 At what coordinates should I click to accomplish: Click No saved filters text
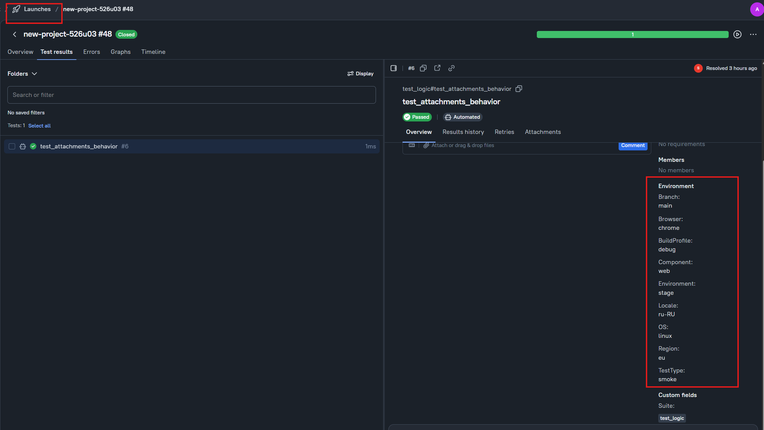[x=26, y=113]
